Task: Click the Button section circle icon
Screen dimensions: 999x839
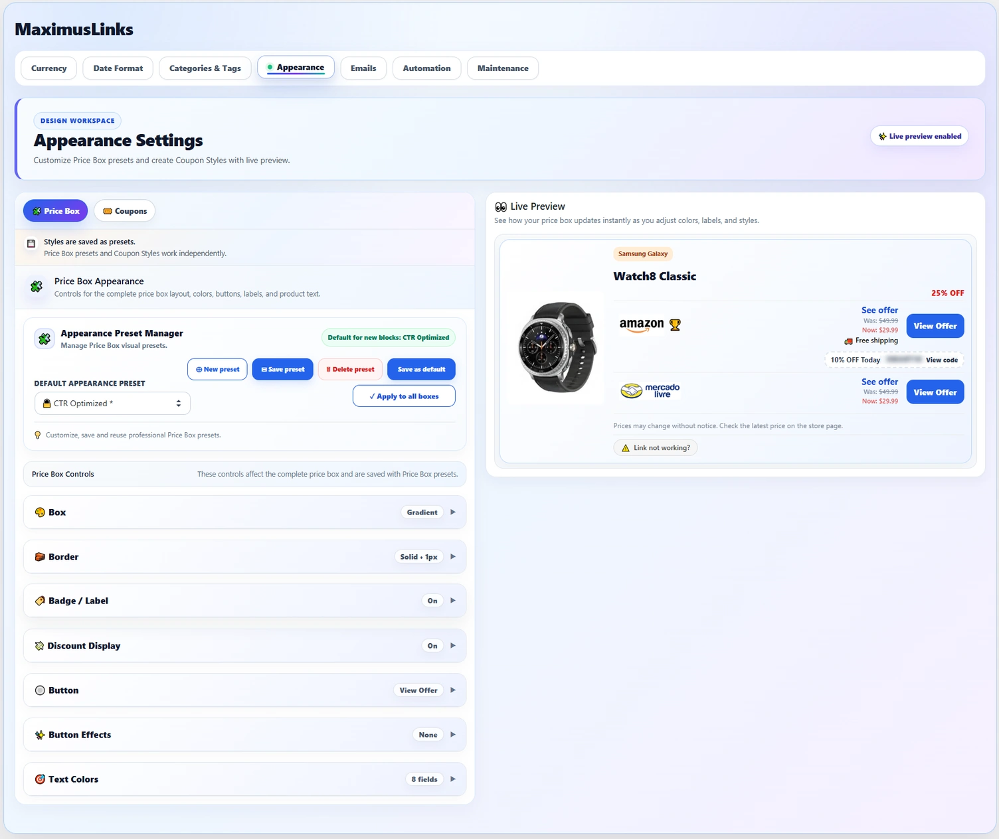Action: coord(40,690)
